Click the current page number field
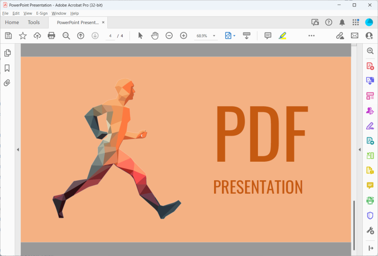The height and width of the screenshot is (256, 378). click(110, 36)
